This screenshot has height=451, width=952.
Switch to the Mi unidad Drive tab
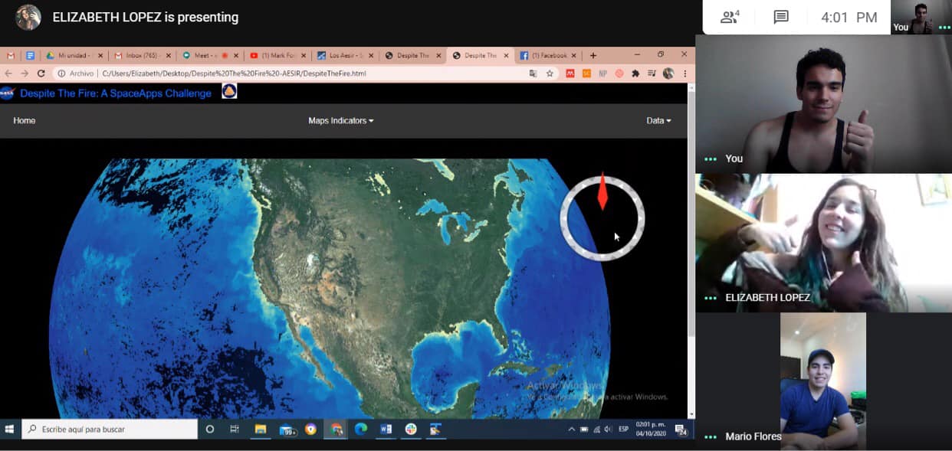(x=74, y=56)
